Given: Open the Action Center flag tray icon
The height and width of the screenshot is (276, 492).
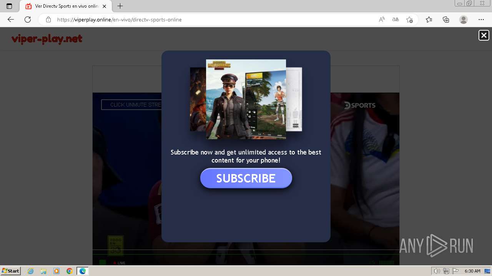Looking at the screenshot, I should pos(455,271).
